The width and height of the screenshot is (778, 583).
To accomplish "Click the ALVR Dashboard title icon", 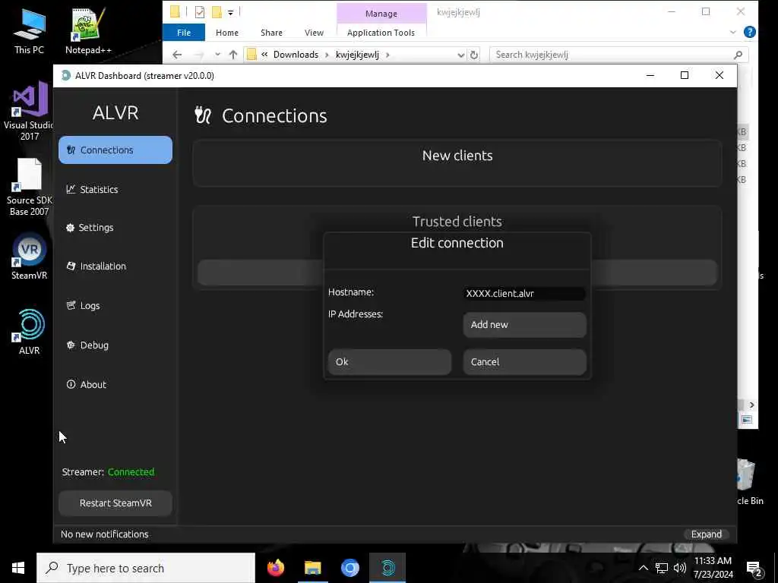I will 65,75.
